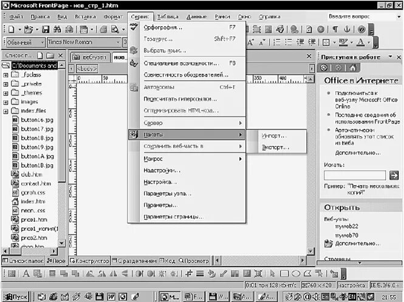Click the Show paragraph marks icon
This screenshot has width=404, height=302.
point(335,29)
